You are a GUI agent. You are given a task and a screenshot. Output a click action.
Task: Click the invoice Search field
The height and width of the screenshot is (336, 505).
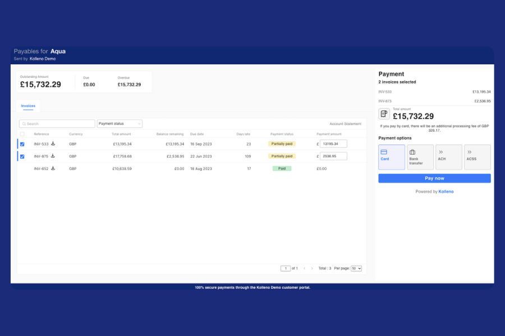pos(57,124)
